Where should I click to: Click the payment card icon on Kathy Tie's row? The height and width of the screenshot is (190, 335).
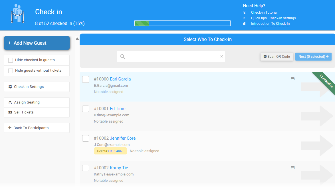pyautogui.click(x=292, y=168)
